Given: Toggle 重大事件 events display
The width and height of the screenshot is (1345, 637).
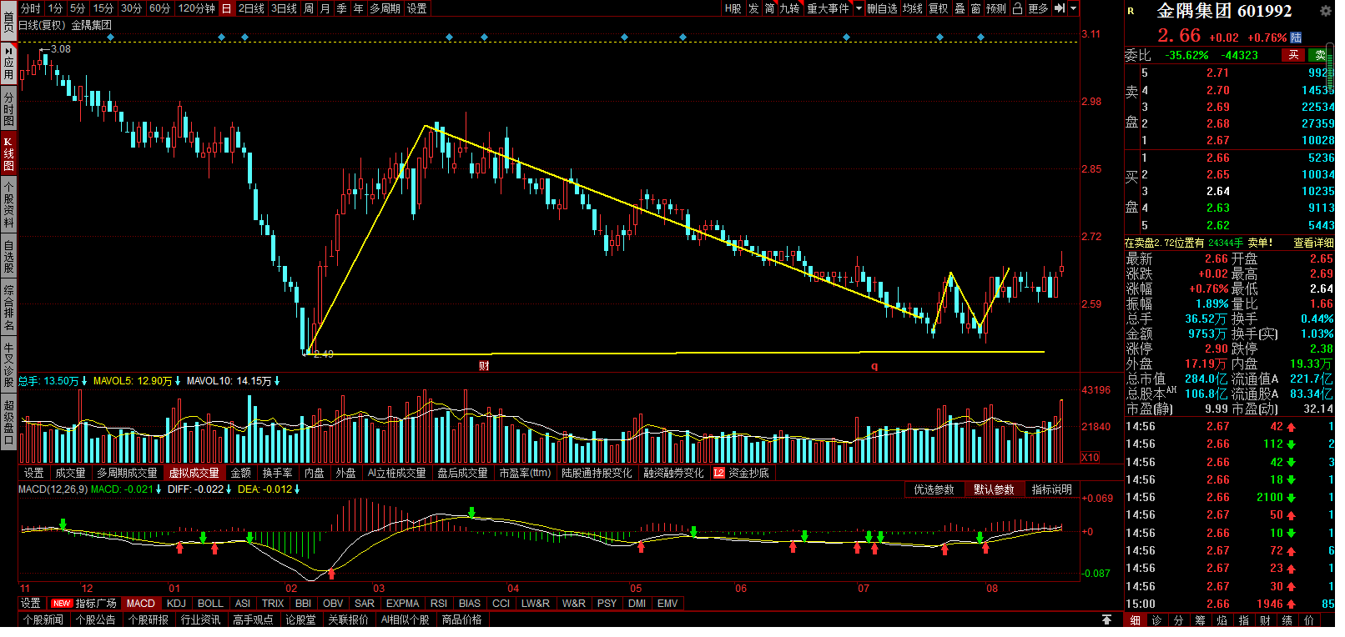Looking at the screenshot, I should click(828, 8).
